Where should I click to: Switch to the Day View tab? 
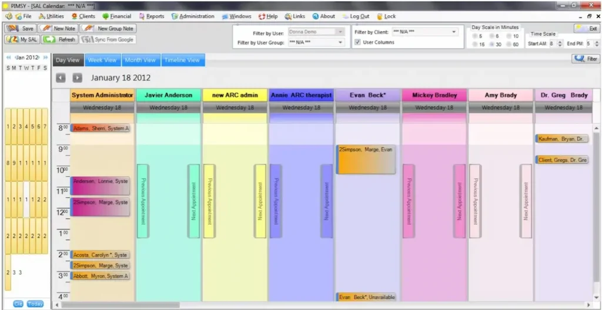(68, 60)
